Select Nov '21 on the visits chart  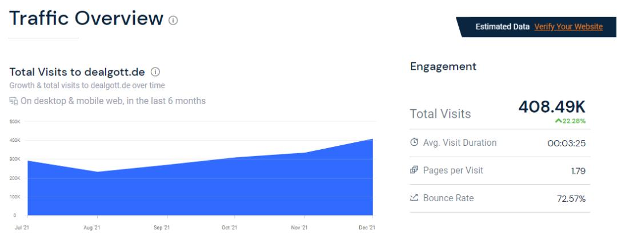pyautogui.click(x=299, y=228)
